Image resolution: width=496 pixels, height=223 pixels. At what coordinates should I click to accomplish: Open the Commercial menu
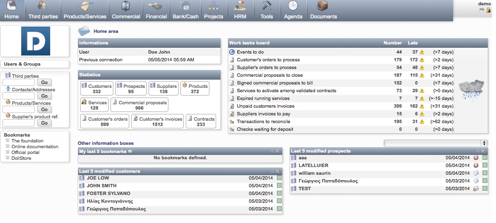[126, 11]
